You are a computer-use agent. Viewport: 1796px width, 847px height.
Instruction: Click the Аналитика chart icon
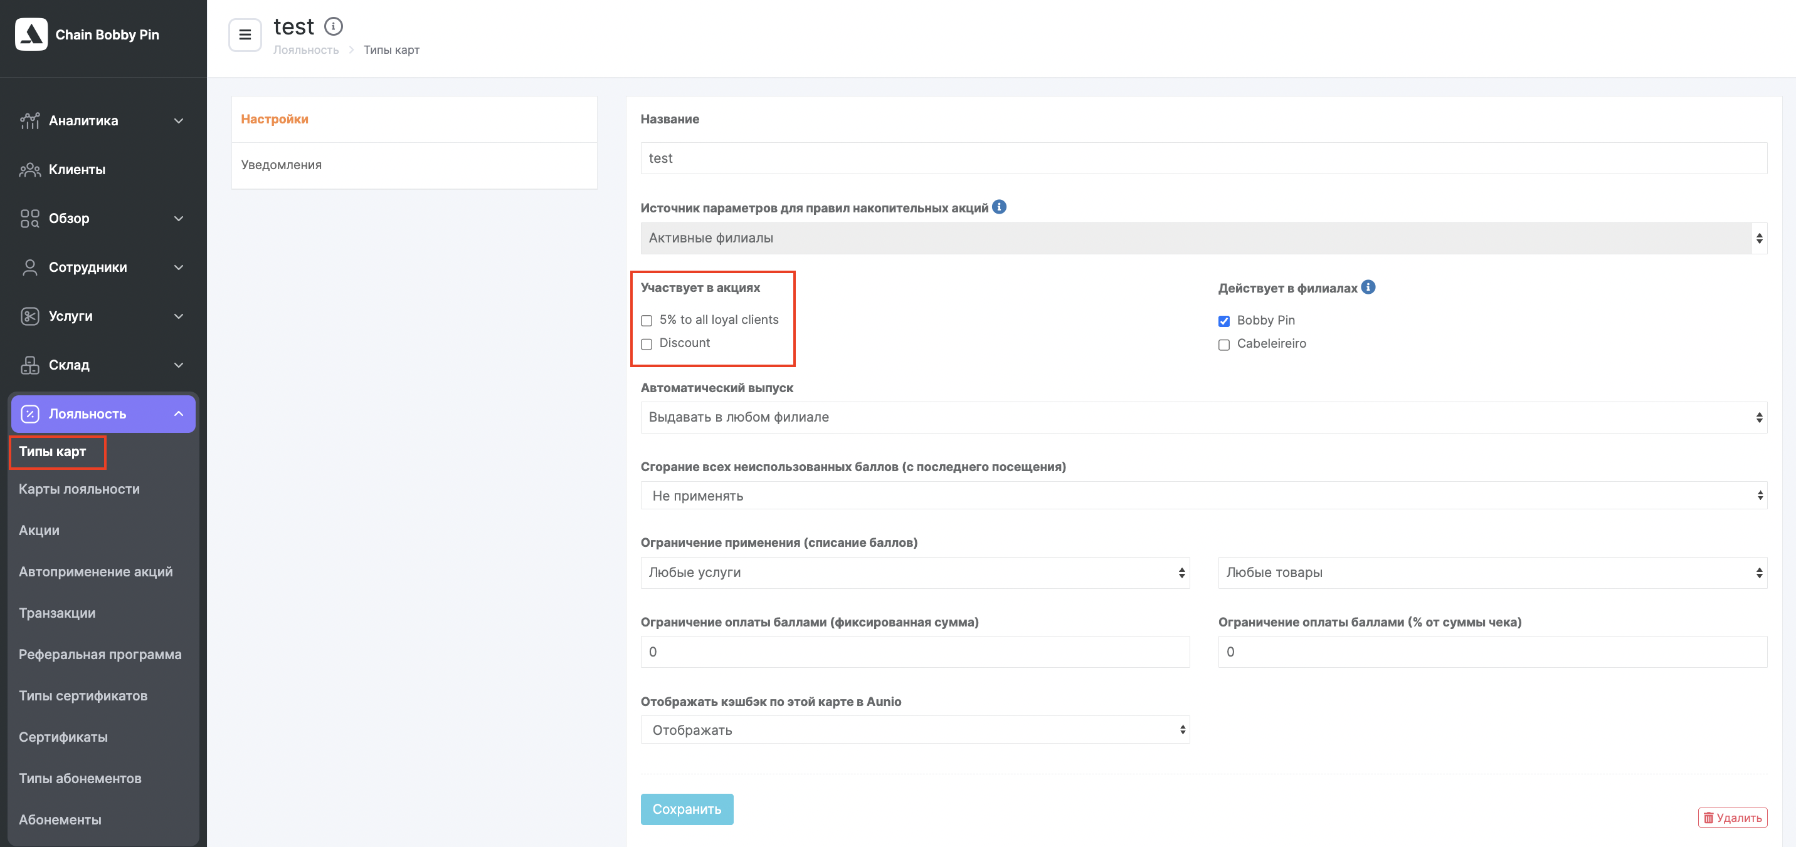pos(29,120)
